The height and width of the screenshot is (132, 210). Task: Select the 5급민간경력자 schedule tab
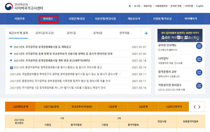[x=174, y=106]
